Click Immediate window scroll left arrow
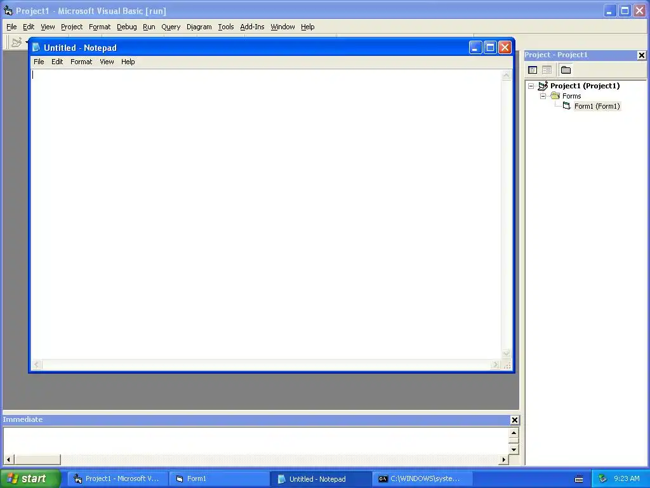 click(9, 459)
